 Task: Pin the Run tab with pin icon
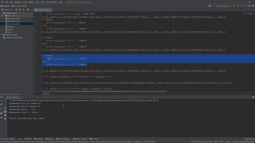(x=2, y=118)
